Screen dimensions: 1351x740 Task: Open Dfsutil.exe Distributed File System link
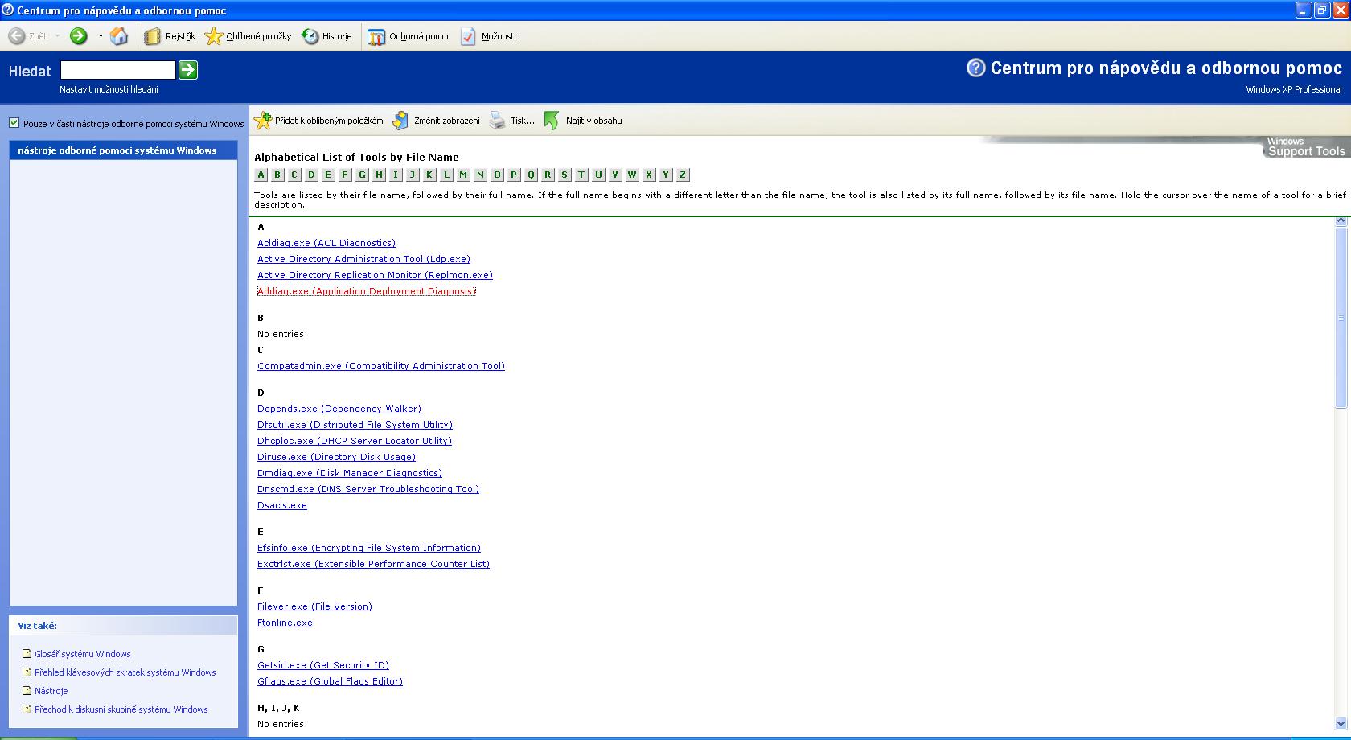(x=355, y=425)
